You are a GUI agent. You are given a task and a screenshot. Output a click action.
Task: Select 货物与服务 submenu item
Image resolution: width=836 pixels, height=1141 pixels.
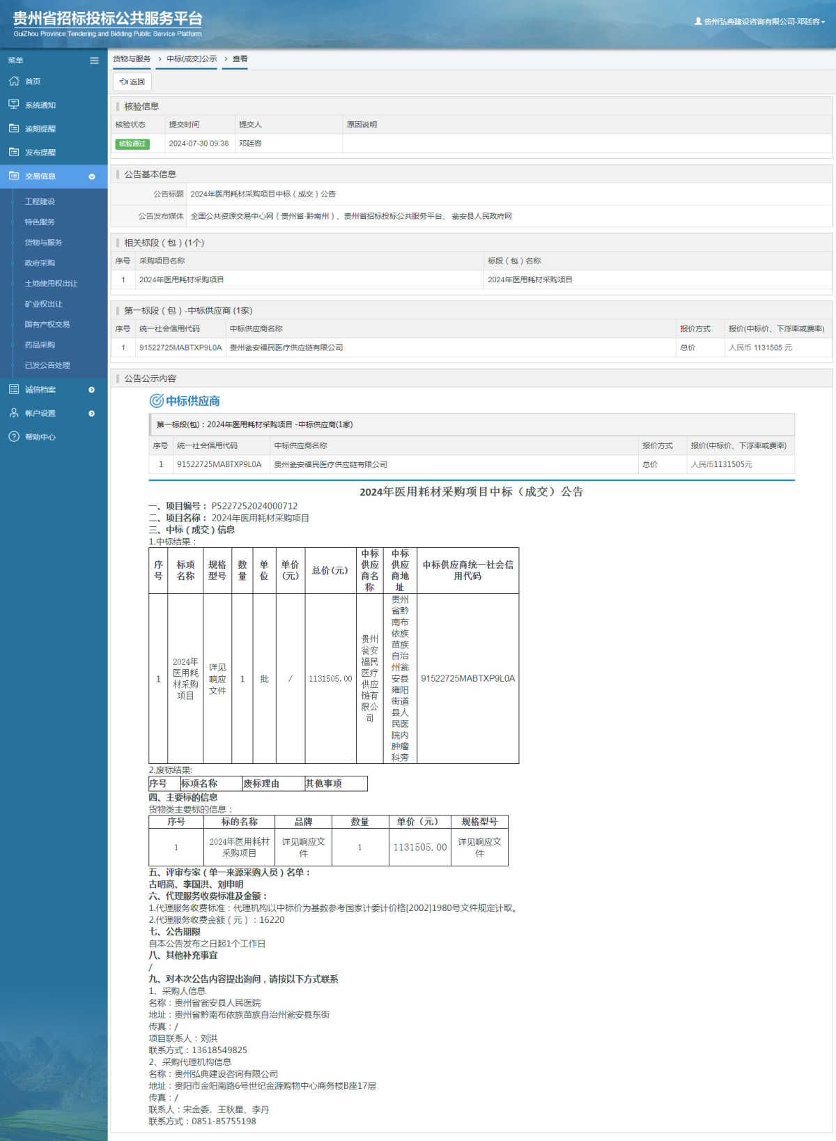pyautogui.click(x=43, y=243)
